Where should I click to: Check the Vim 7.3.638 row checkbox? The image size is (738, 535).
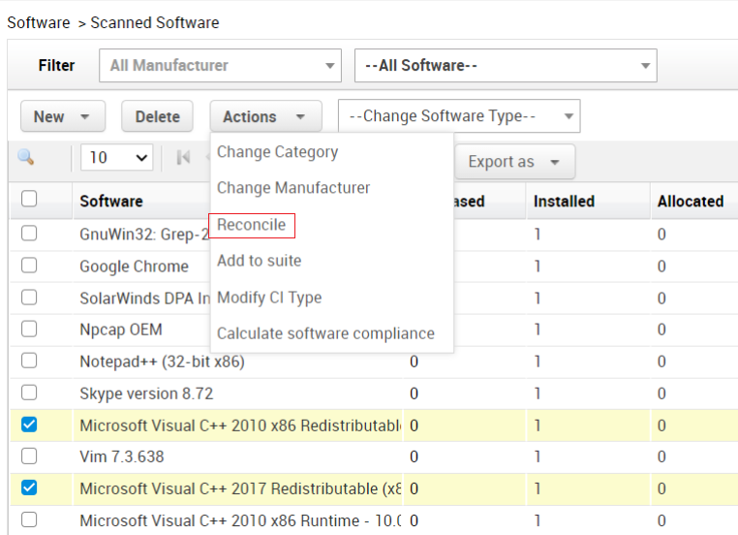[29, 456]
